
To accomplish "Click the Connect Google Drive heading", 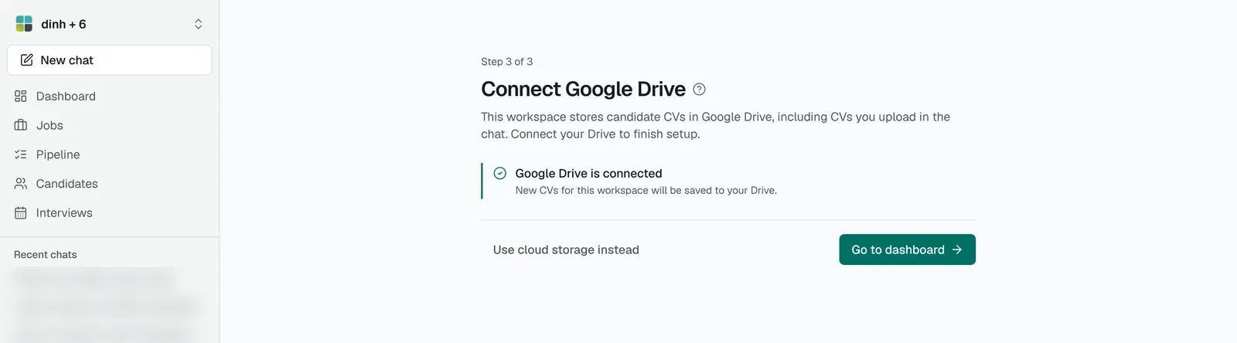I will (x=583, y=90).
